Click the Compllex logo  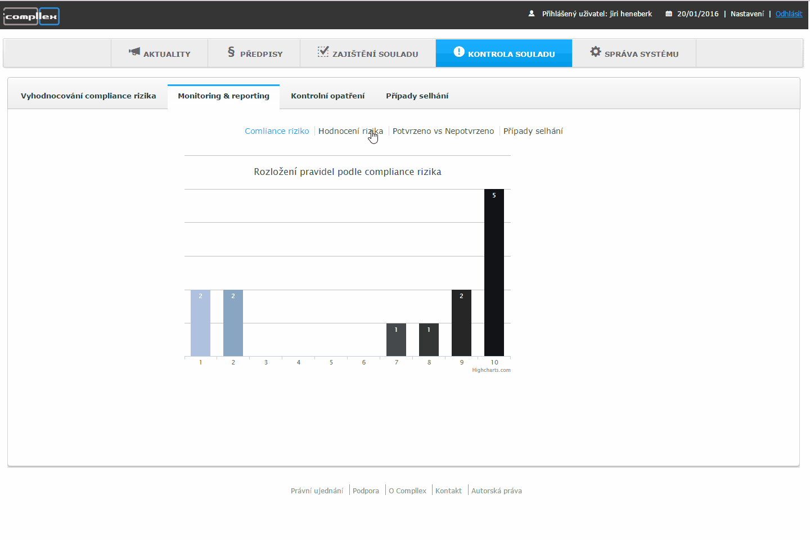tap(31, 16)
